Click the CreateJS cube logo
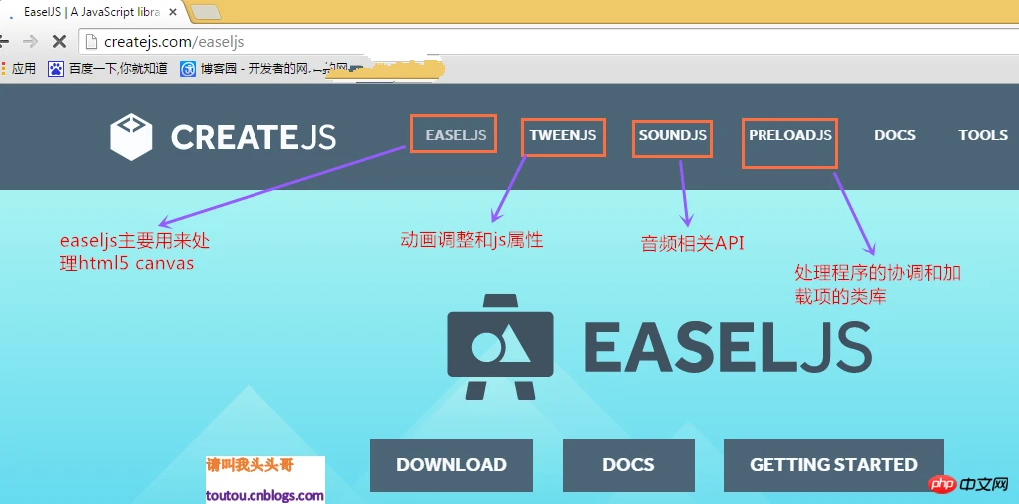This screenshot has width=1019, height=504. (131, 137)
